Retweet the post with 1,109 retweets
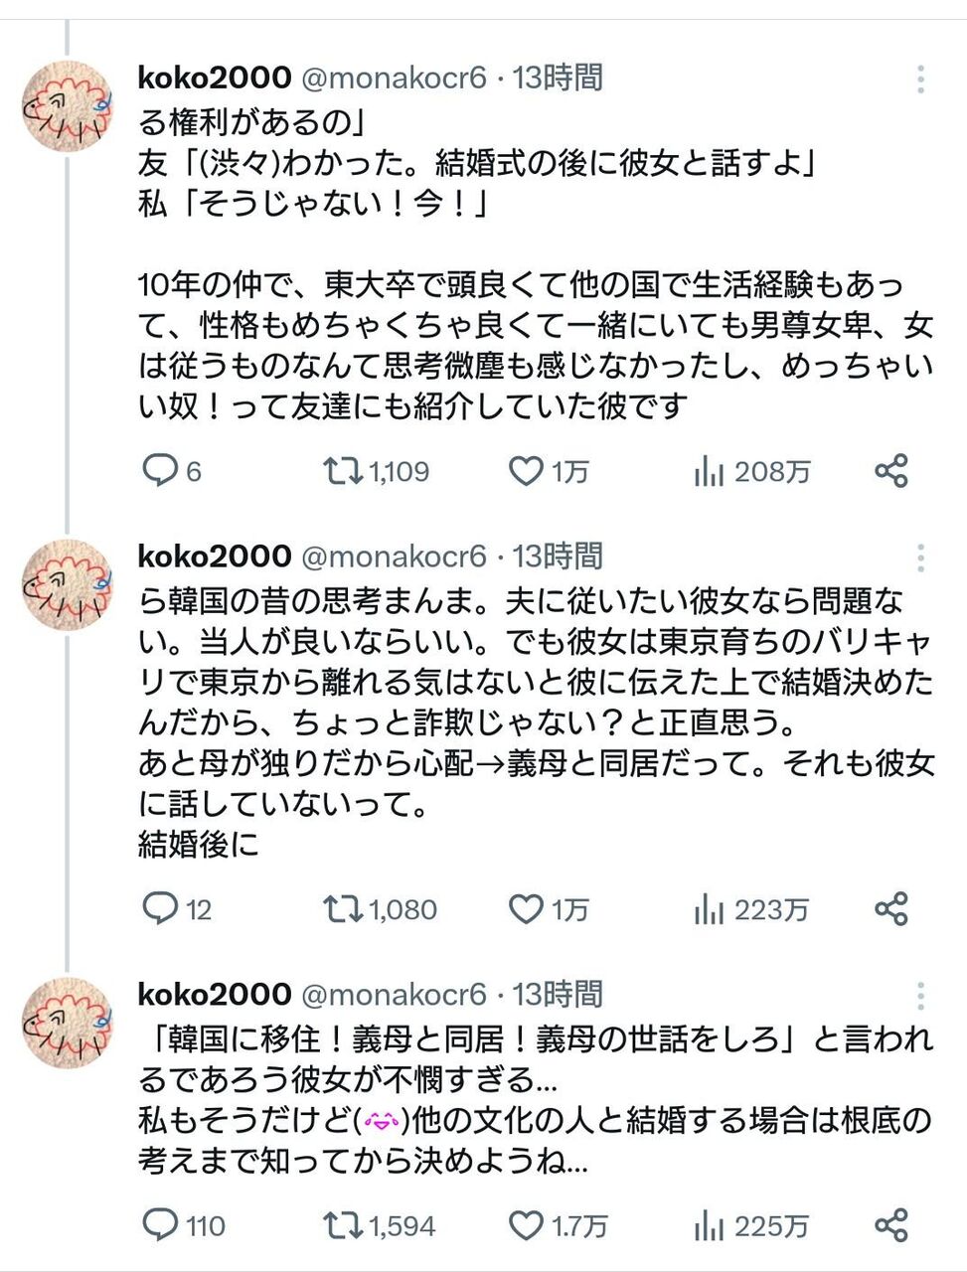Viewport: 967px width, 1272px height. [x=343, y=470]
